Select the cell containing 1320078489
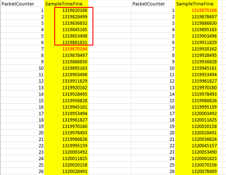 [204, 171]
